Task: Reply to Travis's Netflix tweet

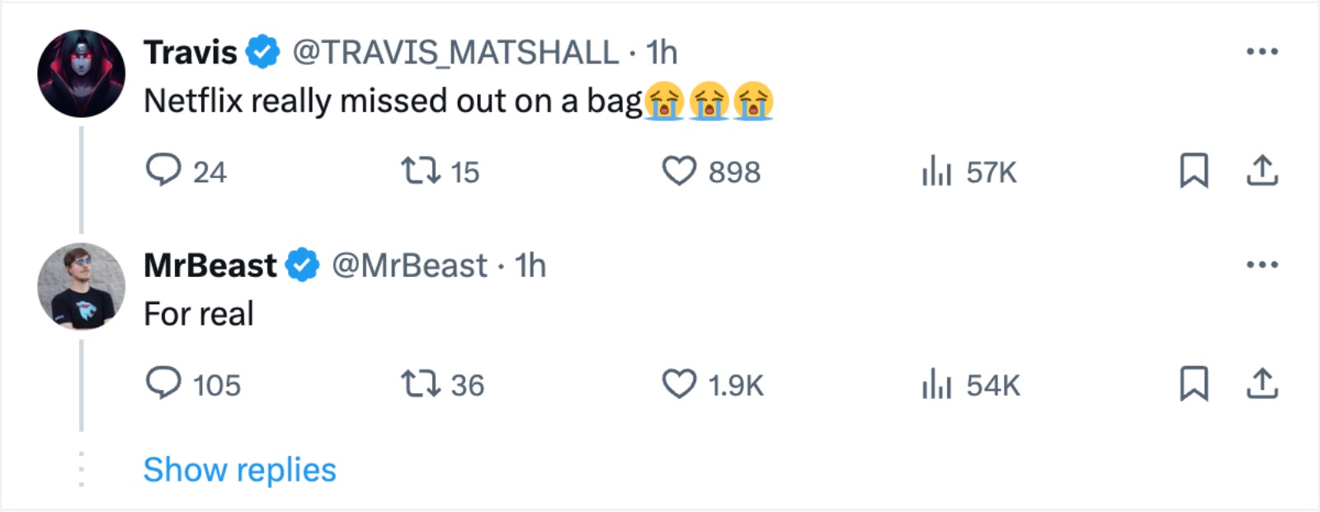Action: tap(163, 171)
